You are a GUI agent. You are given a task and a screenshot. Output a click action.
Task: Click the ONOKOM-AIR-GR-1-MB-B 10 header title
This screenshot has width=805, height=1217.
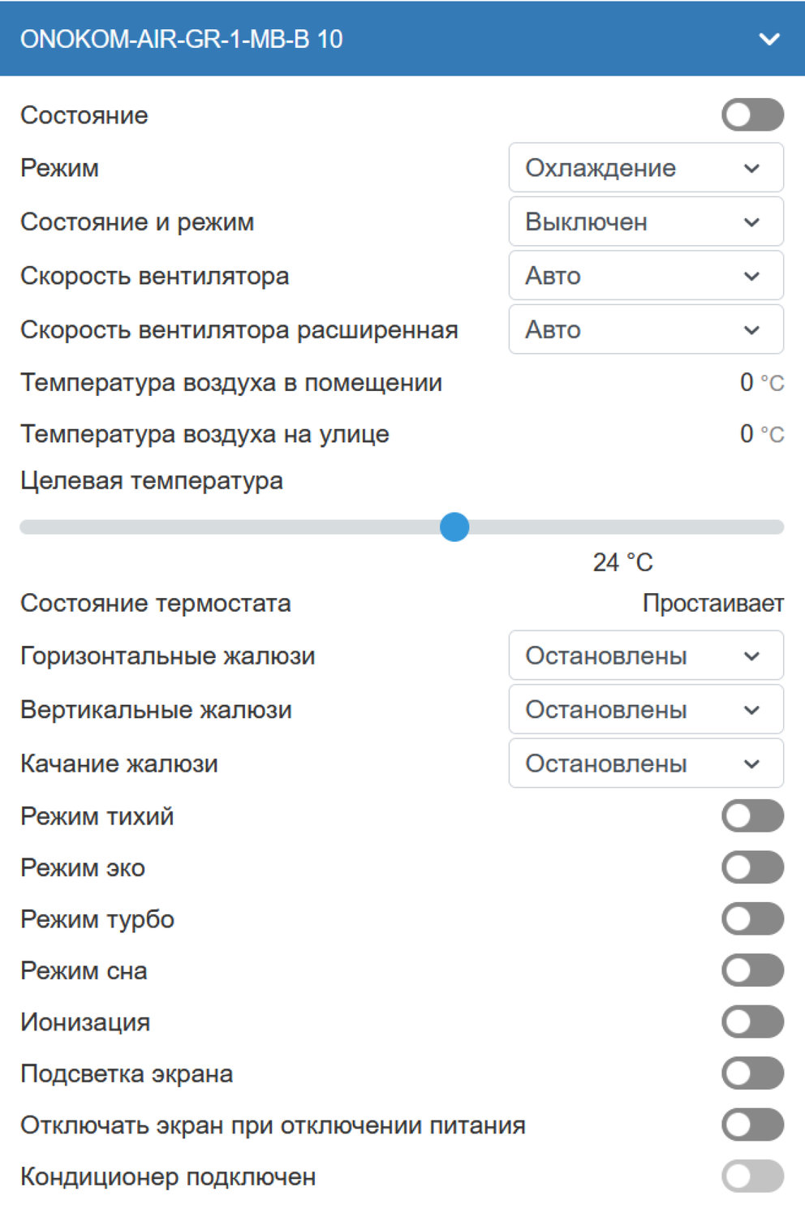(x=181, y=39)
